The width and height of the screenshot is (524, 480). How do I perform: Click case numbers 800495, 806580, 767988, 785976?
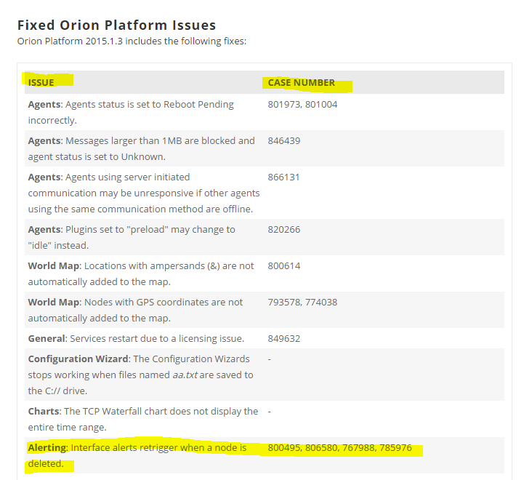tap(339, 447)
